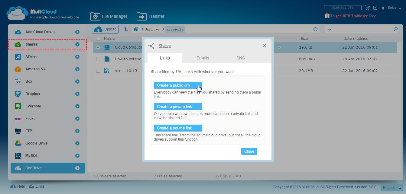The image size is (406, 194).
Task: Click the MultCloud logo cloud
Action: point(17,13)
